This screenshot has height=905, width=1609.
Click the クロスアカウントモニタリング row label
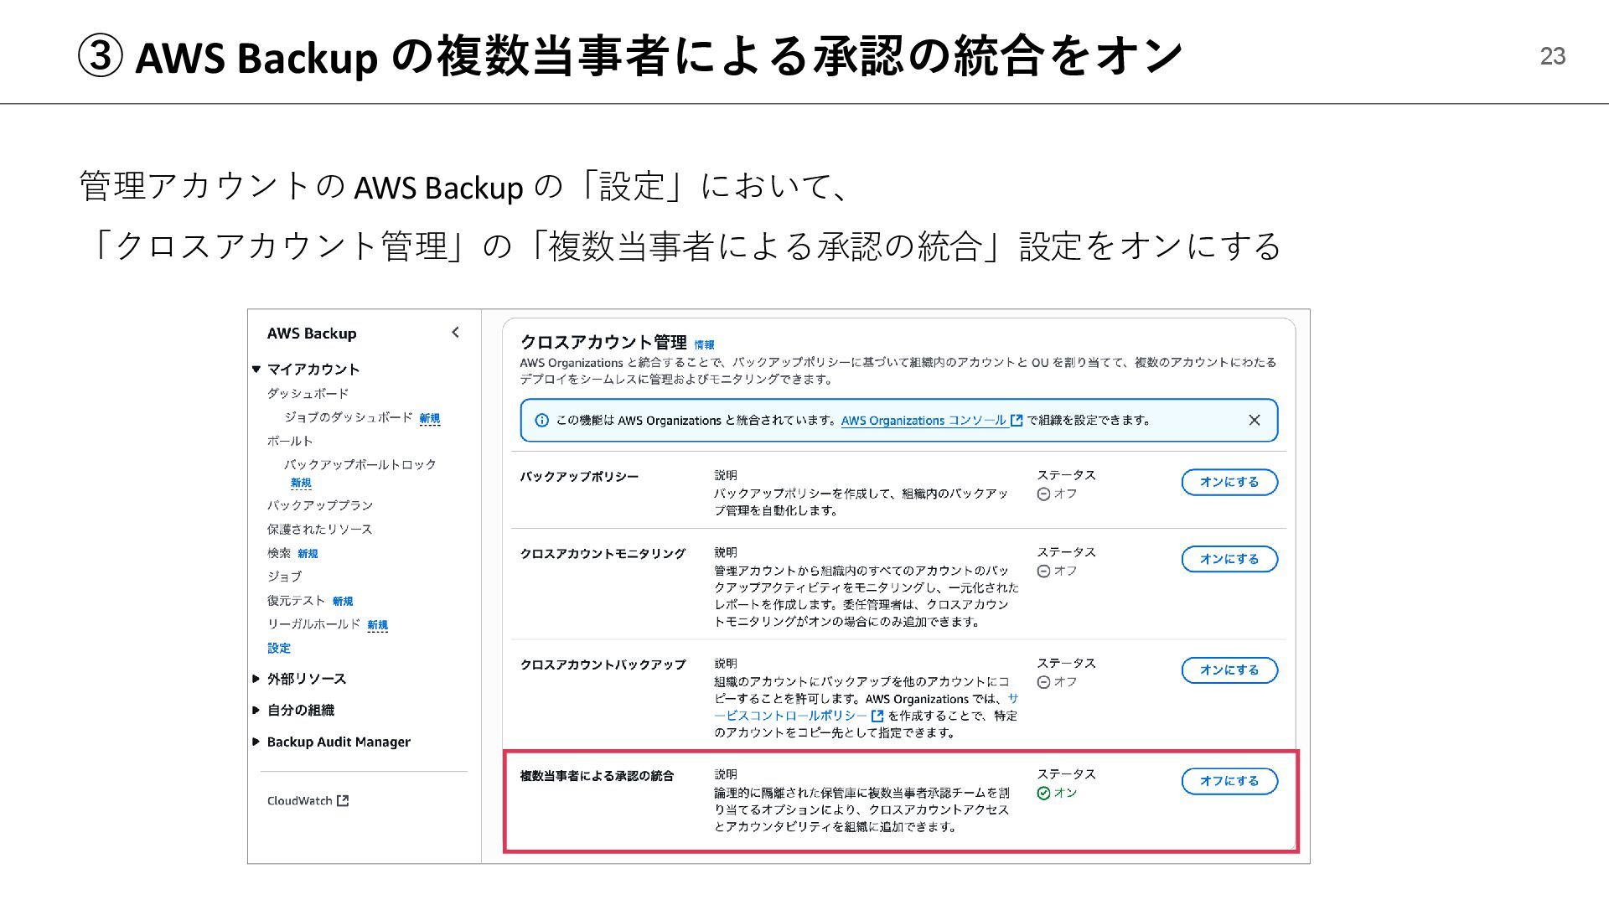coord(603,554)
